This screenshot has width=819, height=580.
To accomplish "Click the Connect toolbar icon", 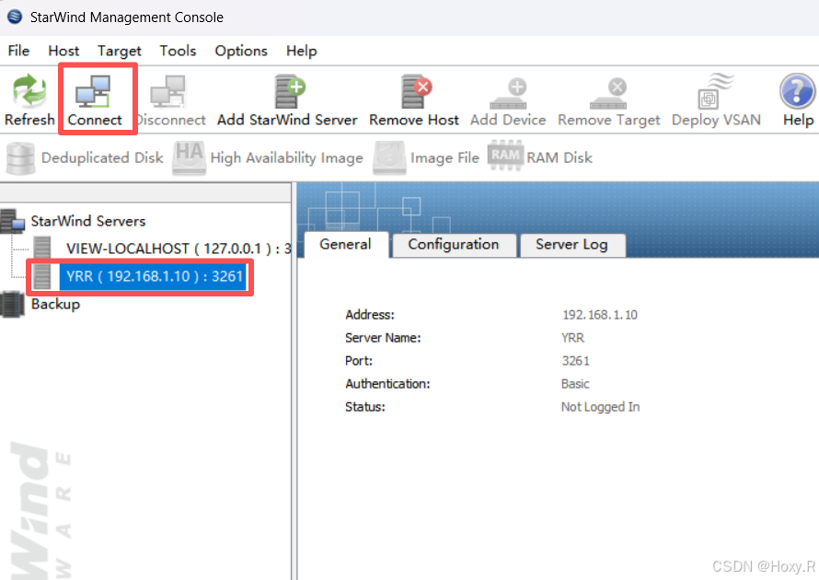I will click(x=94, y=91).
